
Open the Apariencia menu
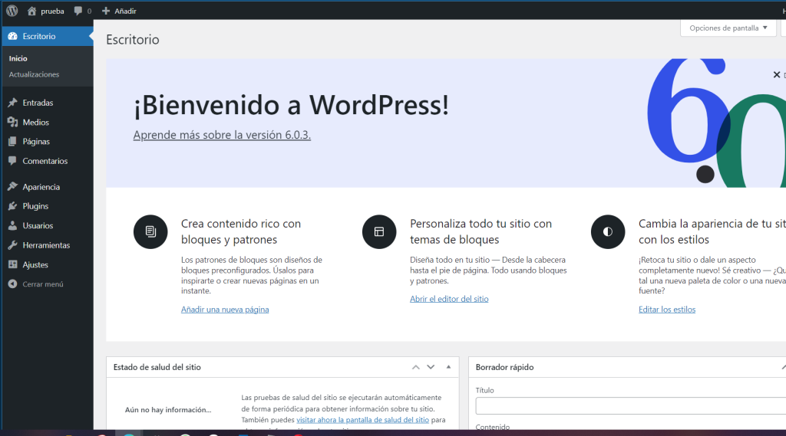(x=47, y=187)
